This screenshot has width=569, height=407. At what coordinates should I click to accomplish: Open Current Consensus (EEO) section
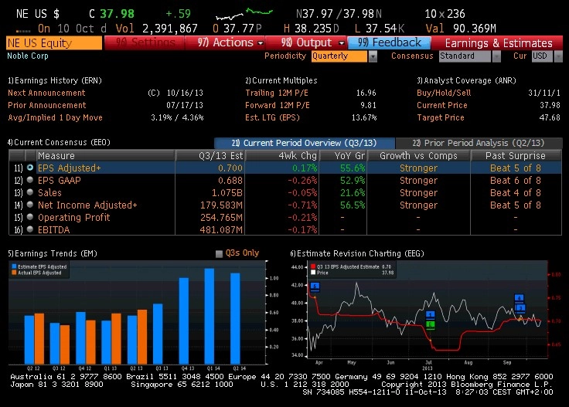tap(60, 142)
